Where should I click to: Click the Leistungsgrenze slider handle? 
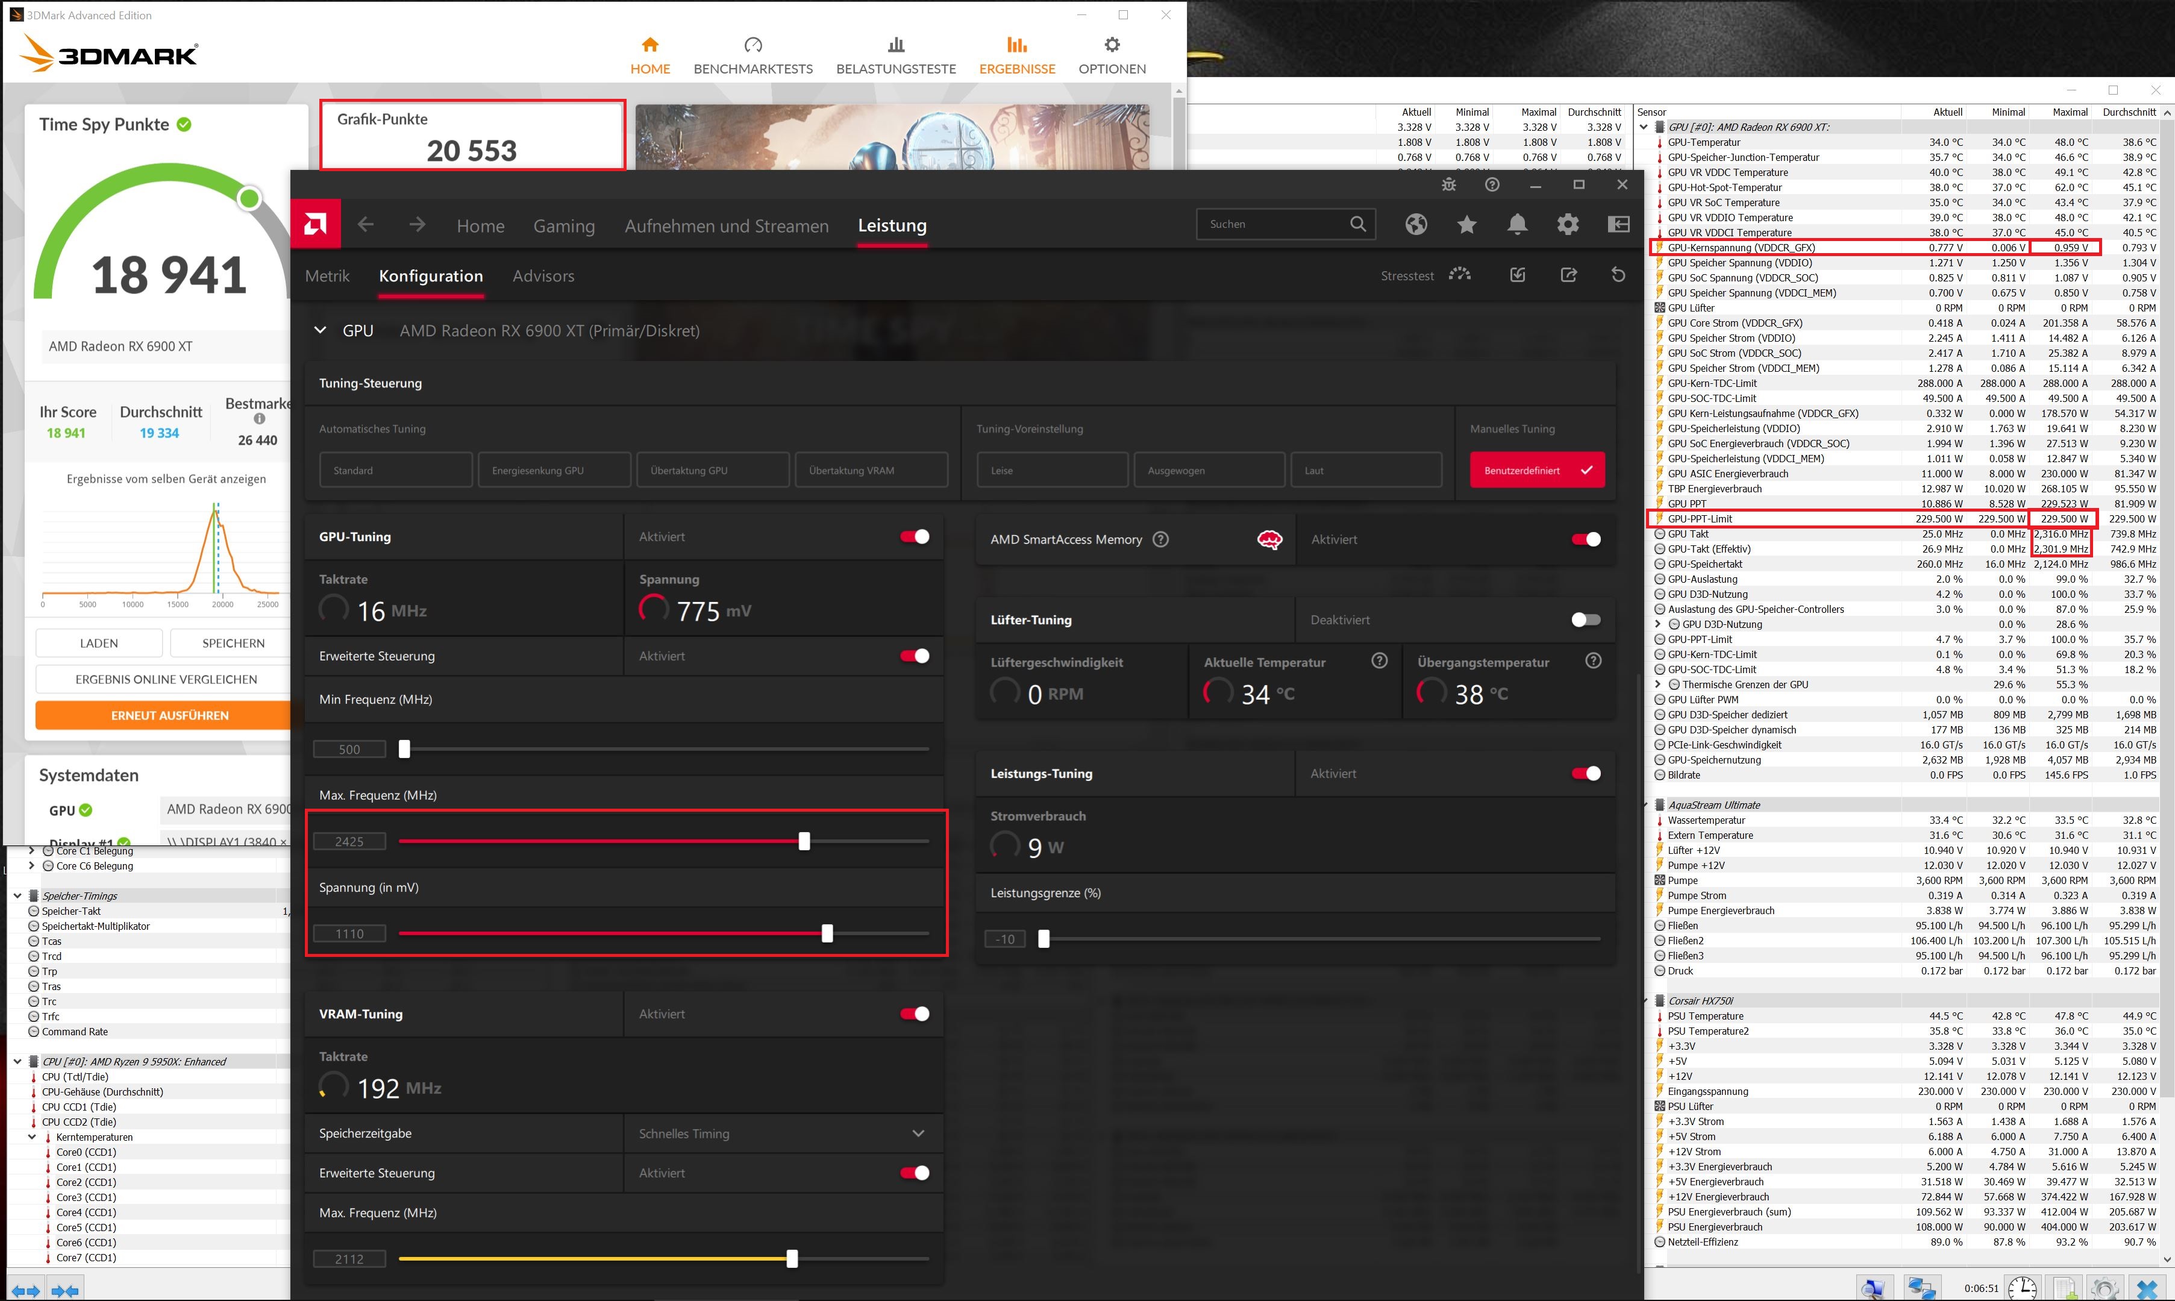[x=1043, y=939]
